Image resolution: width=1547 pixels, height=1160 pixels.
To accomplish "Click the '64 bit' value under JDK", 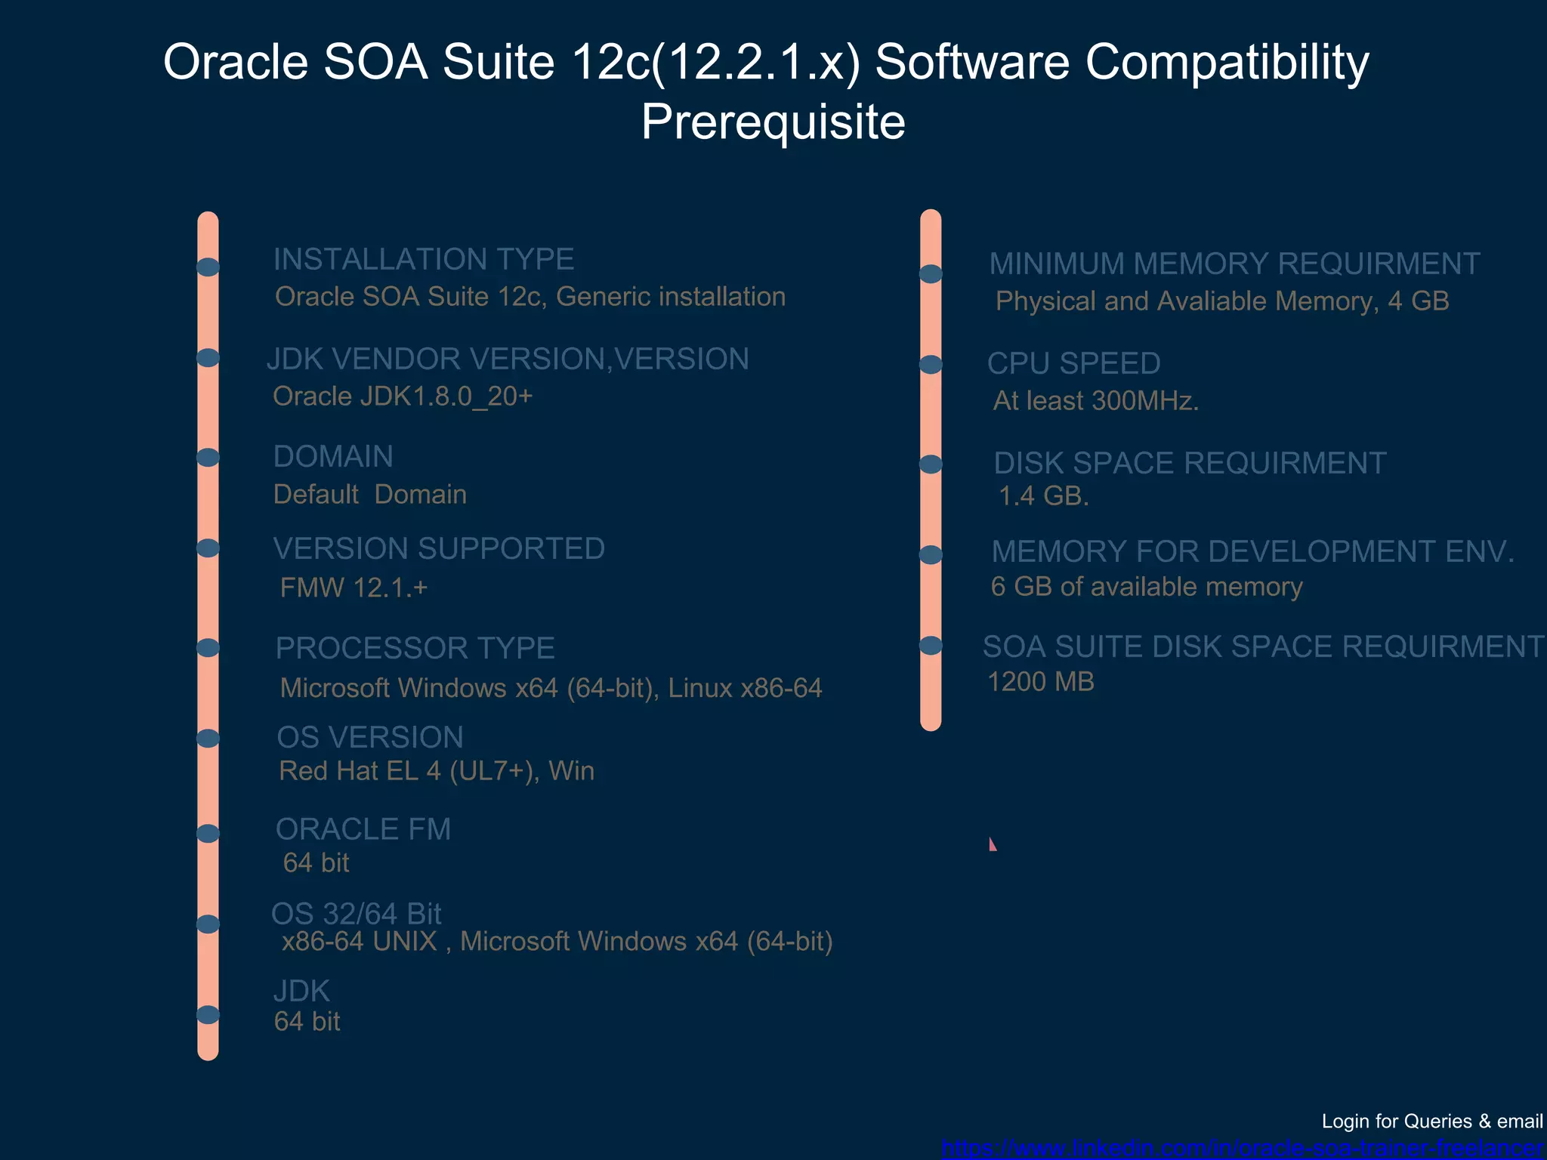I will tap(307, 1022).
